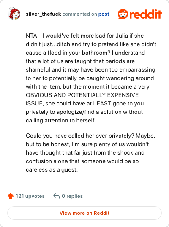169x227 pixels.
Task: Click the "121 upvotes" label
Action: coord(30,196)
